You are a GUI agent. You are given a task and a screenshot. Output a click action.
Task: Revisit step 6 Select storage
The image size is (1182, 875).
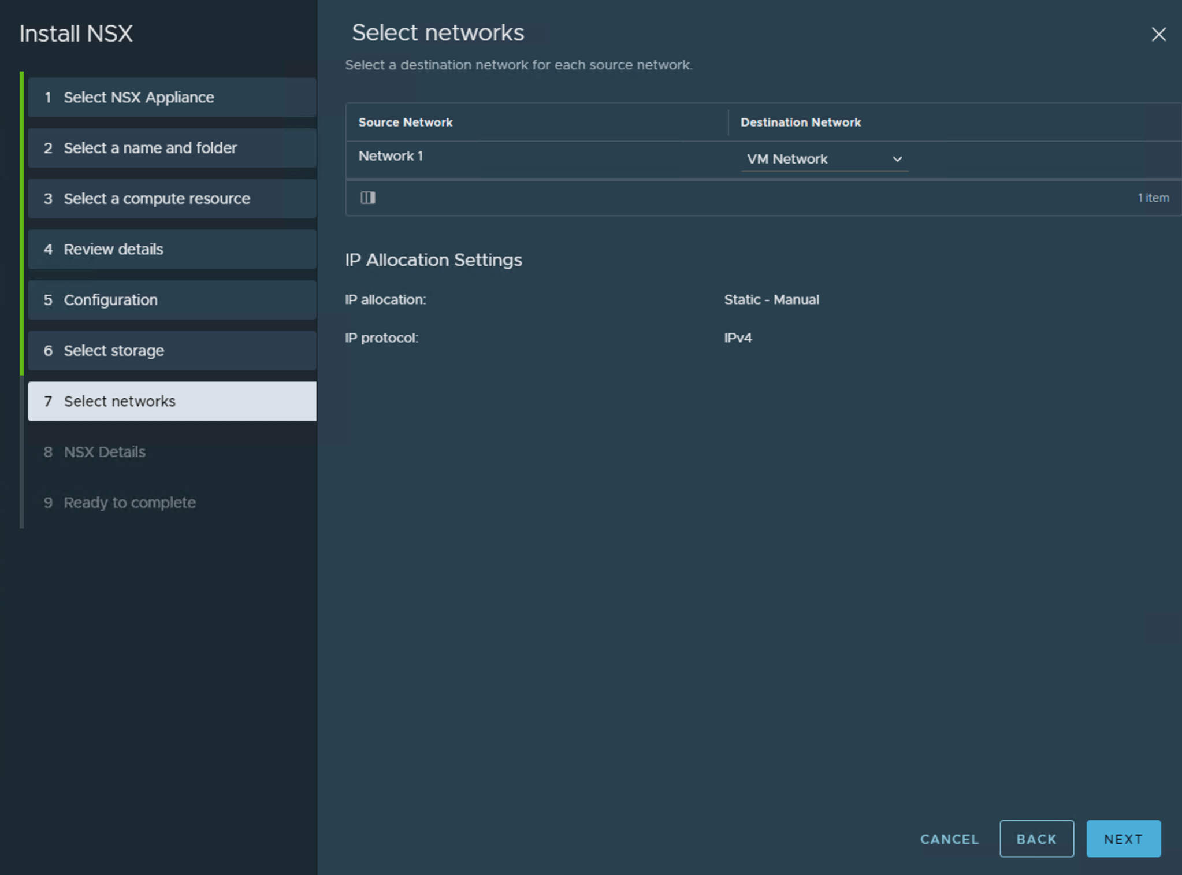coord(172,351)
